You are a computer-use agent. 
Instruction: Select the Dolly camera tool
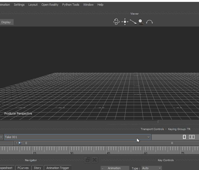point(133,22)
